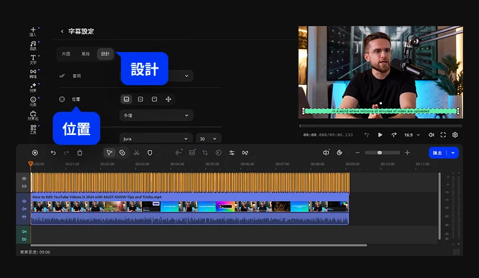Open the font size 30 dropdown

tap(208, 138)
